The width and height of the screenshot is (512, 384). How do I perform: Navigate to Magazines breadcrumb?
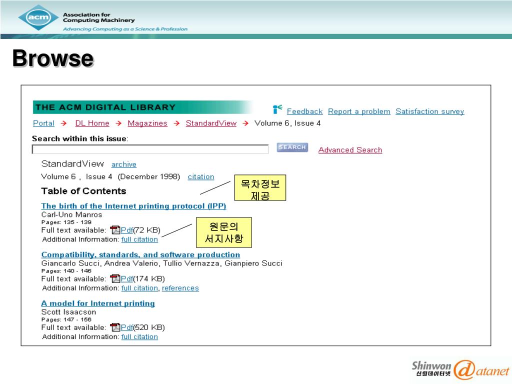(147, 123)
